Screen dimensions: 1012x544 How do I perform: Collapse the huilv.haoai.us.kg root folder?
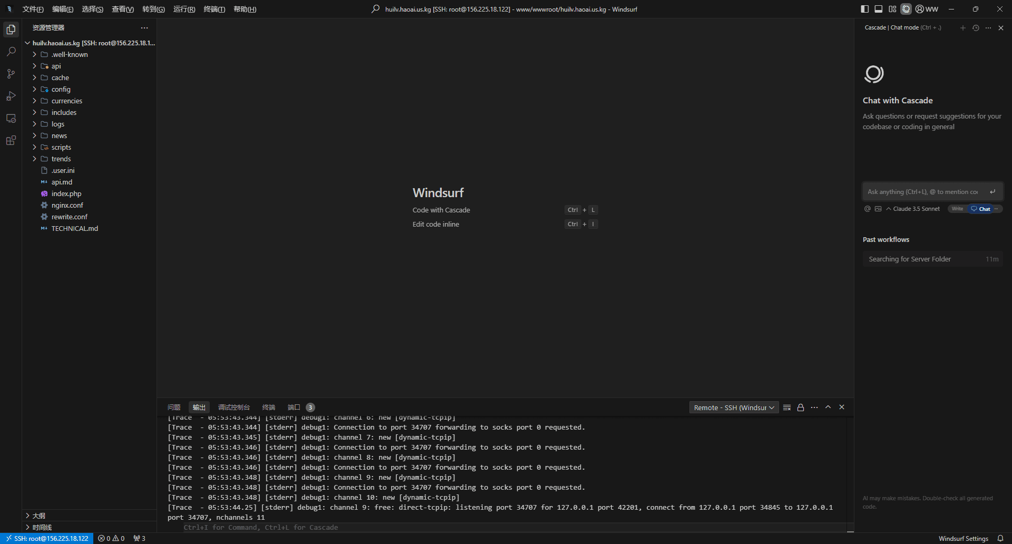[90, 43]
